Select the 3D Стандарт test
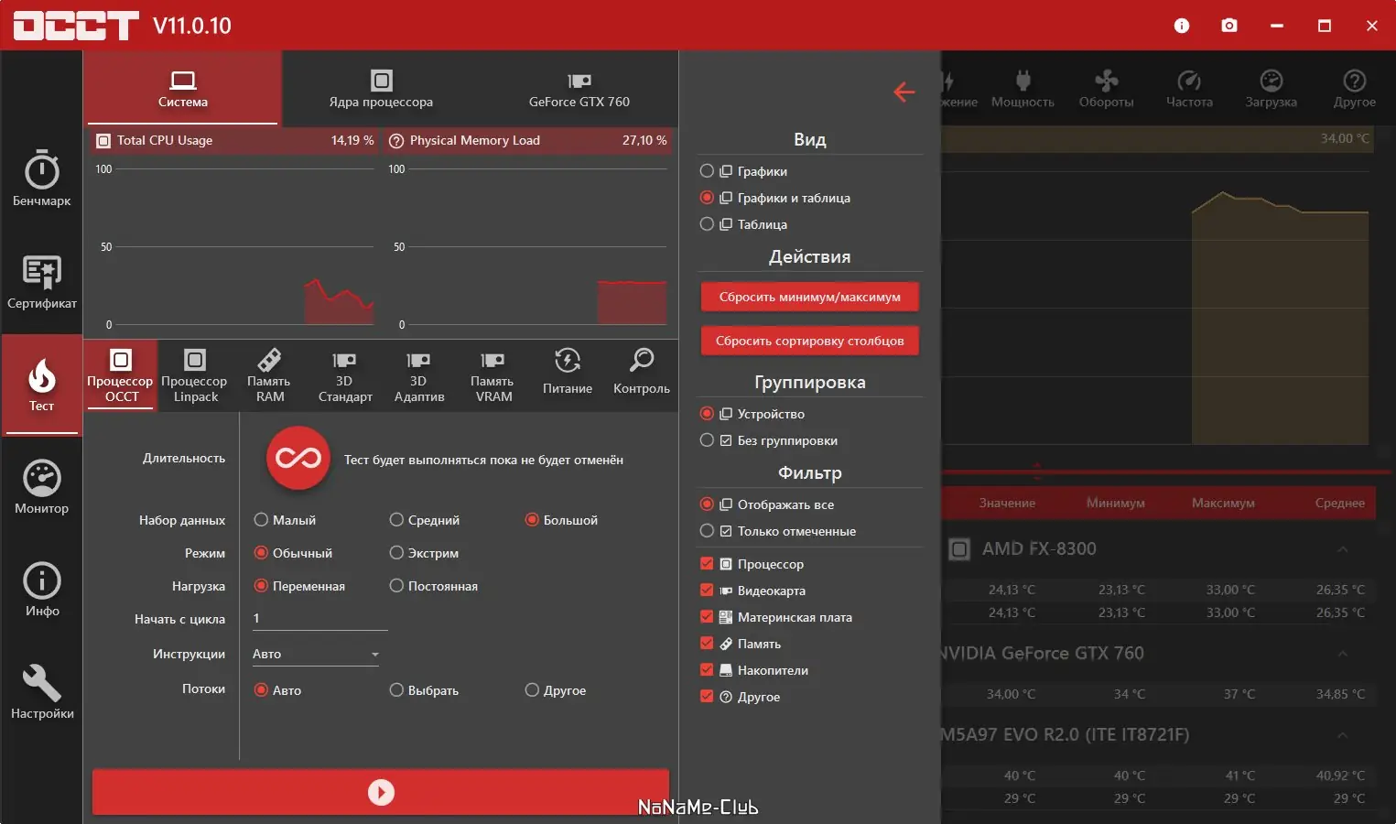 click(344, 376)
